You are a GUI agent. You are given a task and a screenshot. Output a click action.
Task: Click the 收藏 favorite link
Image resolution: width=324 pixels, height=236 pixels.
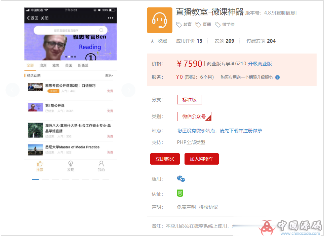point(162,41)
